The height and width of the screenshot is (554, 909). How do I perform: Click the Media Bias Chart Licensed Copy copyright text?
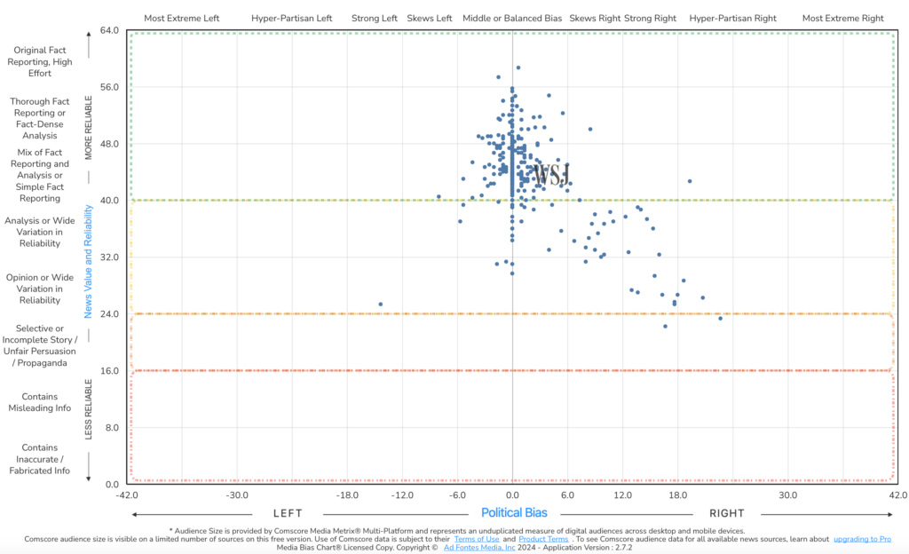point(357,548)
